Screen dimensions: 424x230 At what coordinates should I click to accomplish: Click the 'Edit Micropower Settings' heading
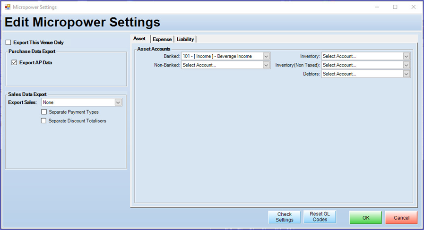click(82, 22)
